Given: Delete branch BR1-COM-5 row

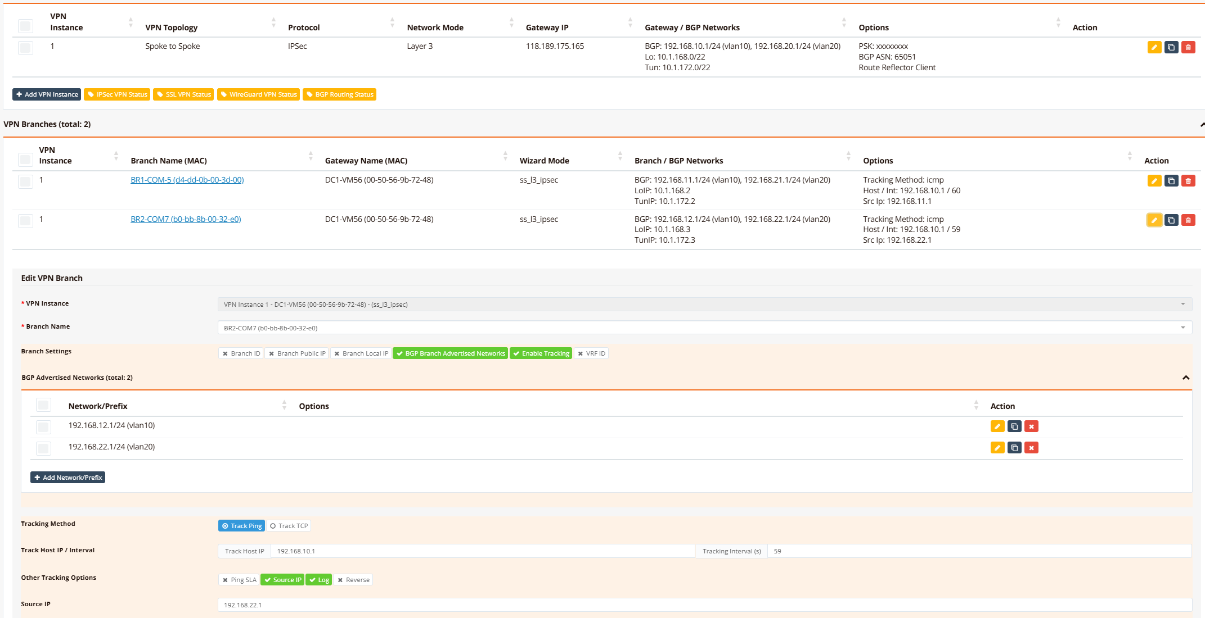Looking at the screenshot, I should click(x=1188, y=181).
